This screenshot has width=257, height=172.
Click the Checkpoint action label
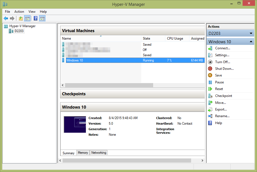[223, 96]
